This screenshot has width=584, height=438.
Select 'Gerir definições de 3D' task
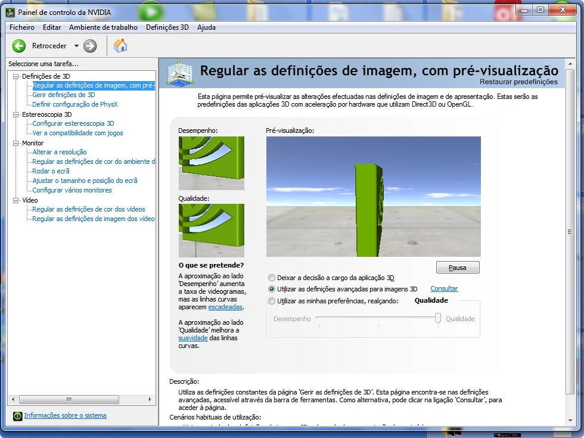click(x=64, y=95)
